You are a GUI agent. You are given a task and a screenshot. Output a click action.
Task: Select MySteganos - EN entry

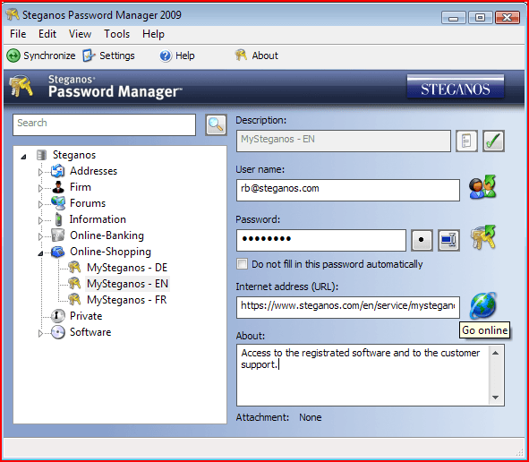127,284
